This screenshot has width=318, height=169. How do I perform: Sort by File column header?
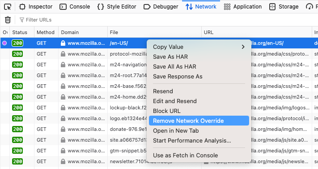154,32
